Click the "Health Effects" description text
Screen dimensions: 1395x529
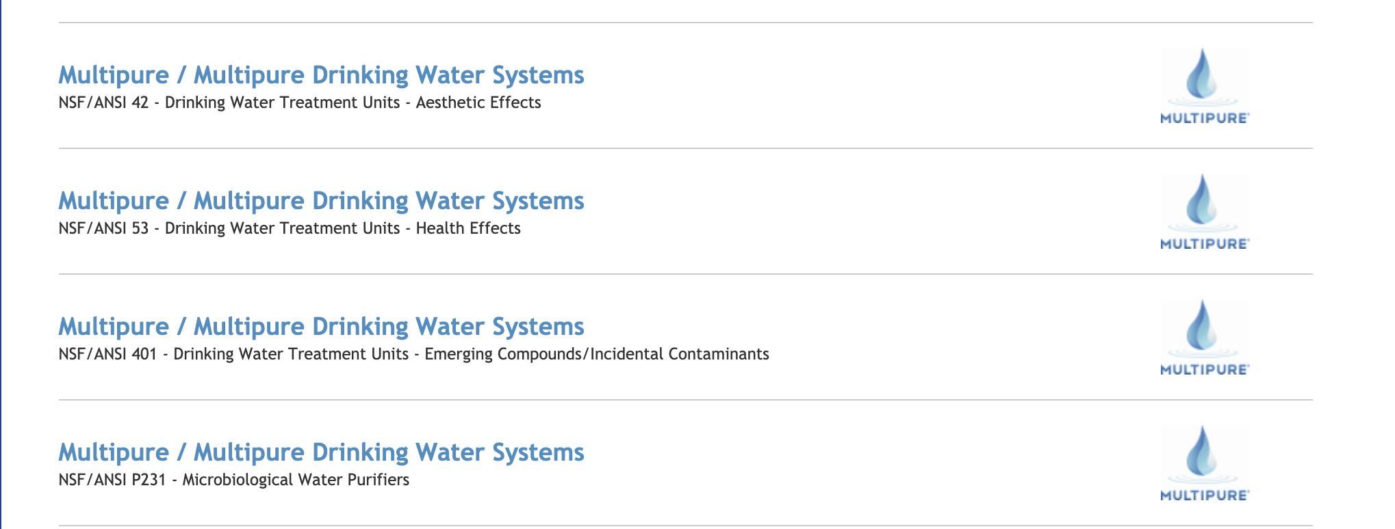tap(468, 228)
